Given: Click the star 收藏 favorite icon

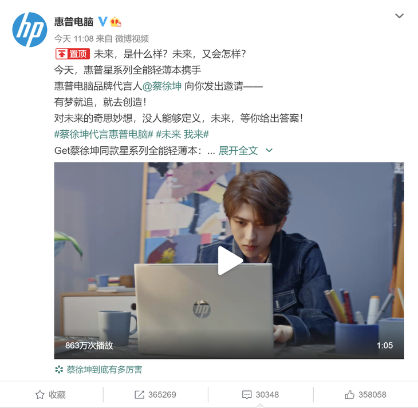Looking at the screenshot, I should point(40,395).
